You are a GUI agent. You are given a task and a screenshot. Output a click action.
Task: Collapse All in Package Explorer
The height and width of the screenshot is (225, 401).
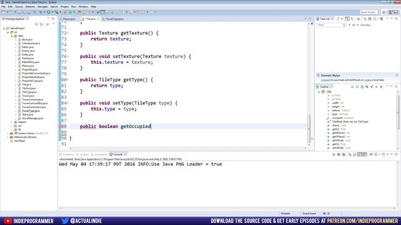[x=36, y=24]
